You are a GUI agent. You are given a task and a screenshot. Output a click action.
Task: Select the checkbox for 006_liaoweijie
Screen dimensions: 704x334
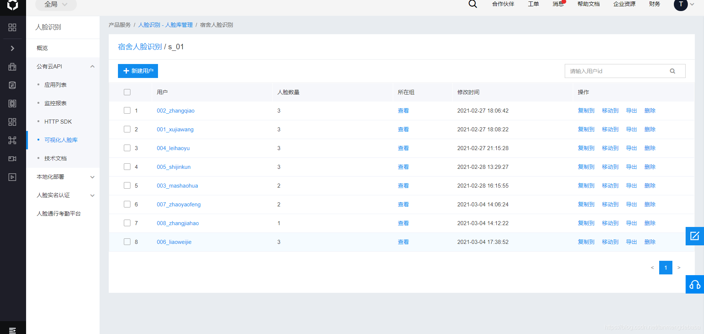point(127,242)
